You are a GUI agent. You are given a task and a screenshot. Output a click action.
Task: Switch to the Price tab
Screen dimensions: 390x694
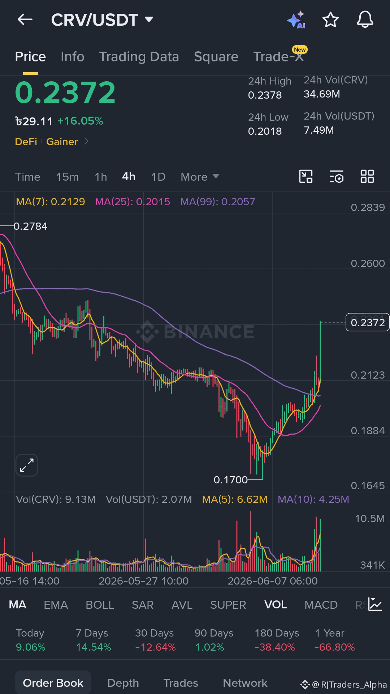30,57
